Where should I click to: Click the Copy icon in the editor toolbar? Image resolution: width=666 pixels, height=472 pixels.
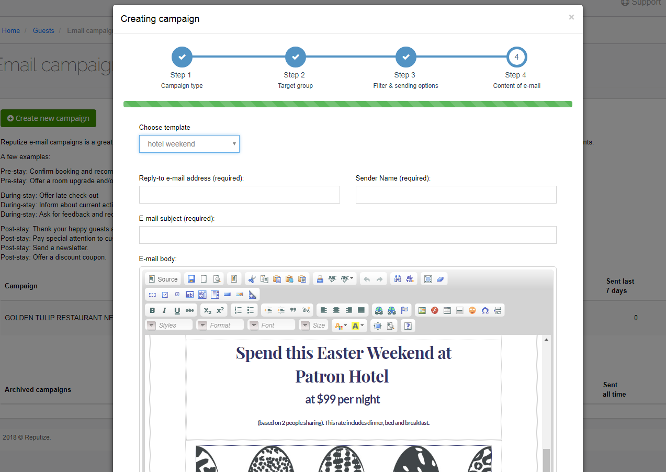tap(264, 279)
